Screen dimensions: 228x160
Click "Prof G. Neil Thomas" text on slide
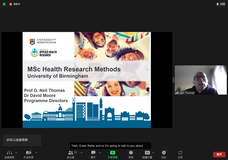point(44,90)
